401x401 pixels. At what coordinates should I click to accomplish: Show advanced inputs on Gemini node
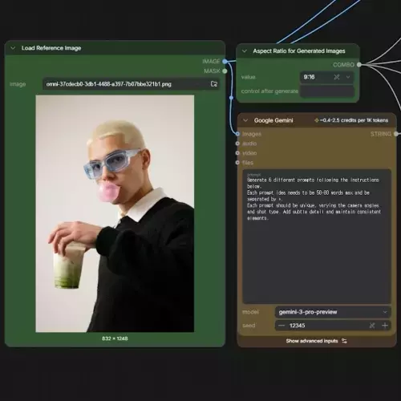coord(317,341)
